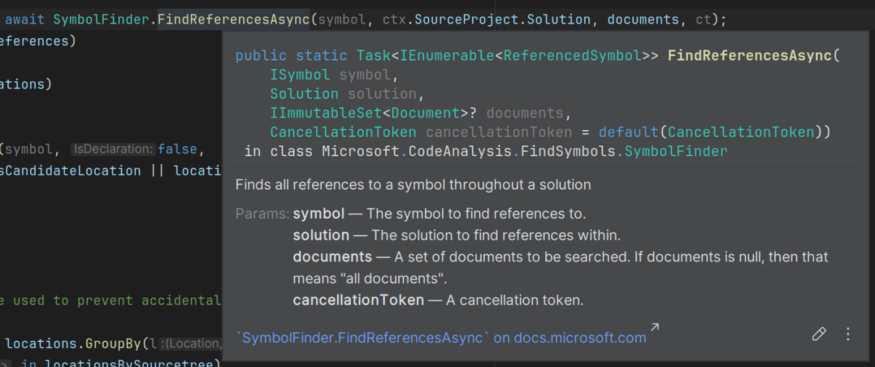Click the Solution parameter type in popup

[304, 94]
